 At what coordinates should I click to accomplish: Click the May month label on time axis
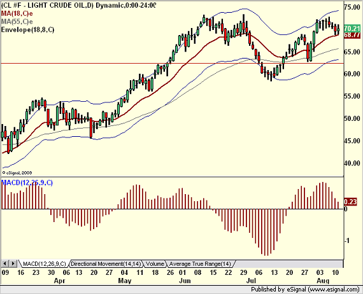click(x=125, y=281)
